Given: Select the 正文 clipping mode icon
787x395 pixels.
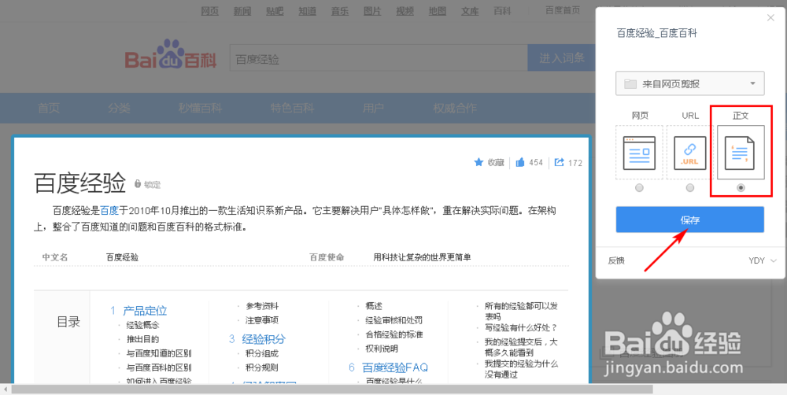Looking at the screenshot, I should (x=740, y=153).
